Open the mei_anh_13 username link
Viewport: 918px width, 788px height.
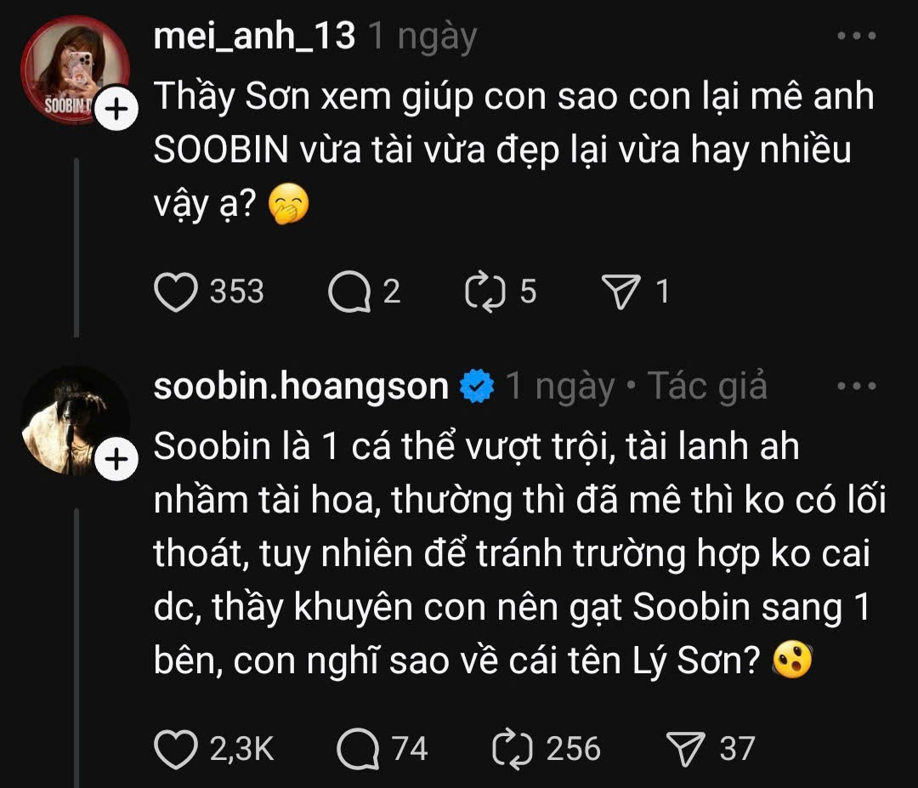tap(254, 37)
